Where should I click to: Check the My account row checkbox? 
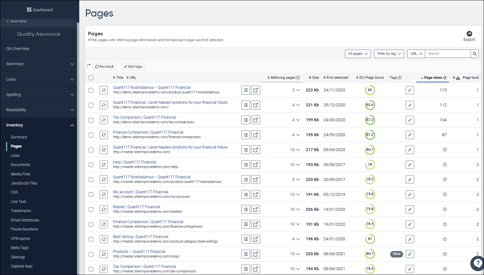click(x=91, y=194)
